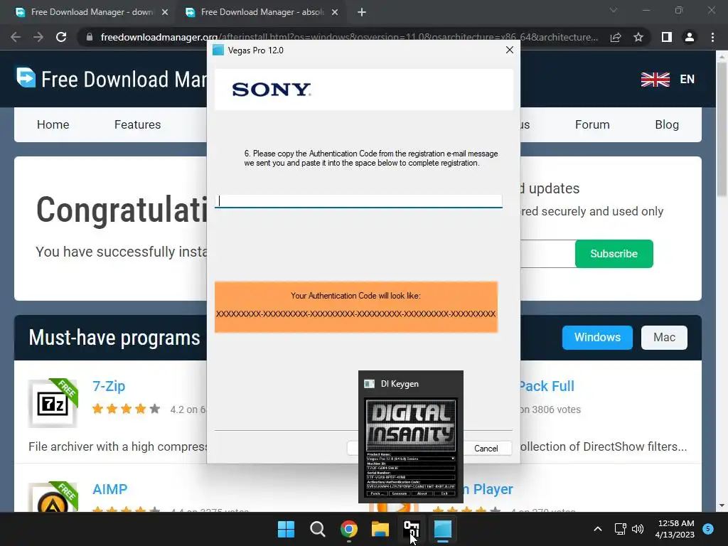The height and width of the screenshot is (546, 728).
Task: Switch to first Free Download Manager tab
Action: pos(88,12)
